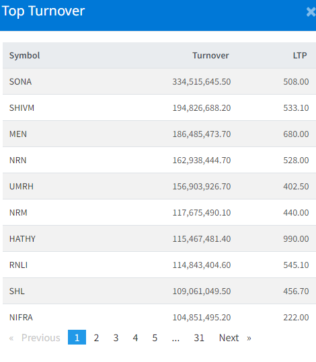Open the NIFRA symbol
This screenshot has width=316, height=362.
pyautogui.click(x=21, y=318)
